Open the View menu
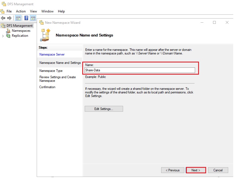The width and height of the screenshot is (234, 178). point(33,11)
